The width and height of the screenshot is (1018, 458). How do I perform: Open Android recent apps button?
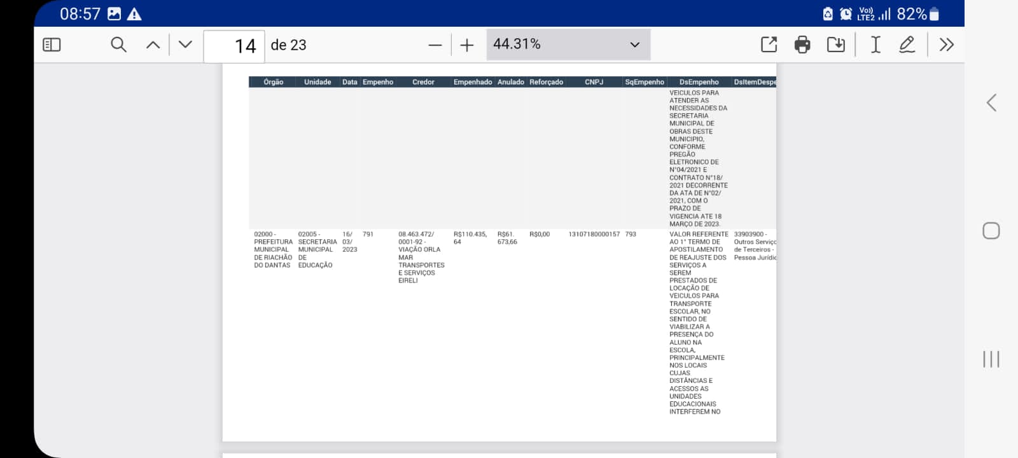point(991,359)
